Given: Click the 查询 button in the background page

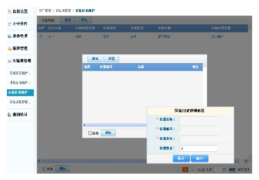Looking at the screenshot, I should point(68,20).
